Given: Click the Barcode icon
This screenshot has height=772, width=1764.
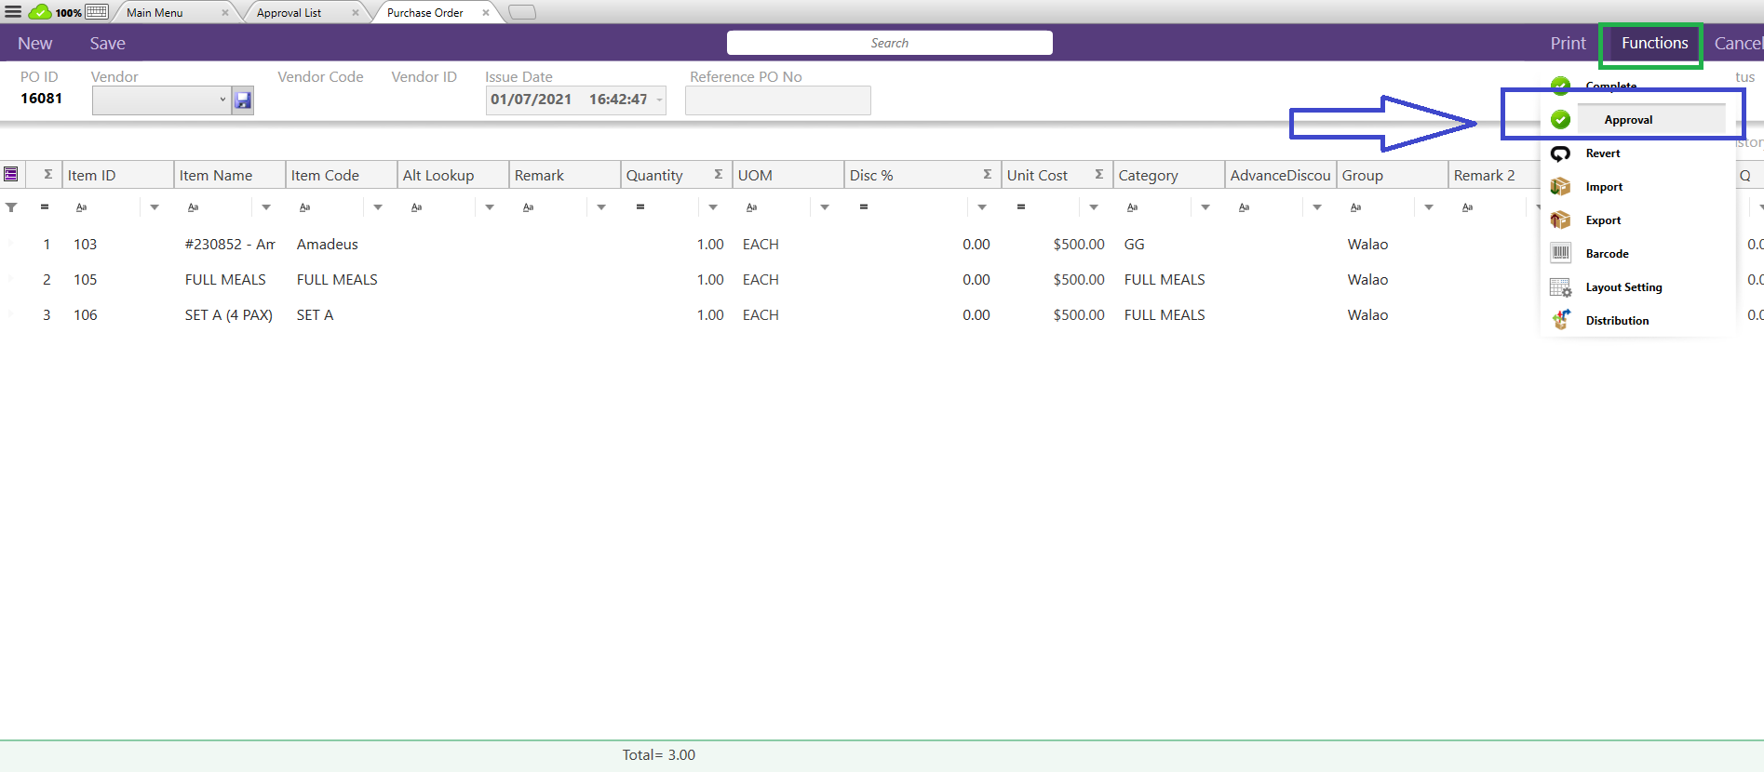Looking at the screenshot, I should click(x=1560, y=253).
